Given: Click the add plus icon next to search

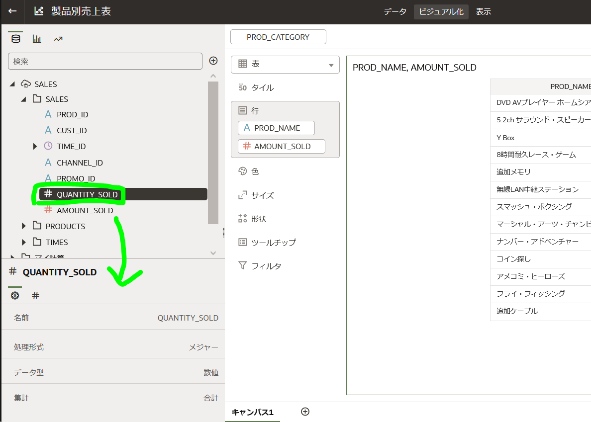Looking at the screenshot, I should pyautogui.click(x=213, y=61).
